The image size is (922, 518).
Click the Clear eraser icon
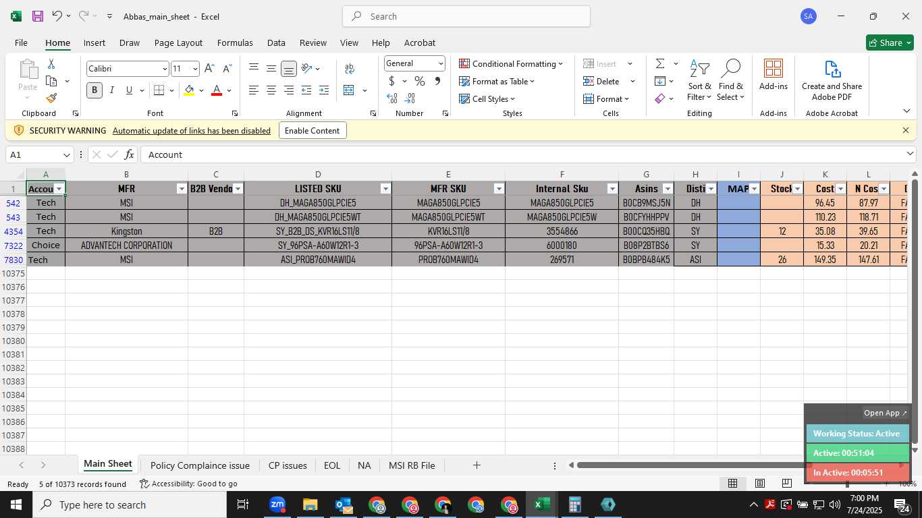coord(659,98)
